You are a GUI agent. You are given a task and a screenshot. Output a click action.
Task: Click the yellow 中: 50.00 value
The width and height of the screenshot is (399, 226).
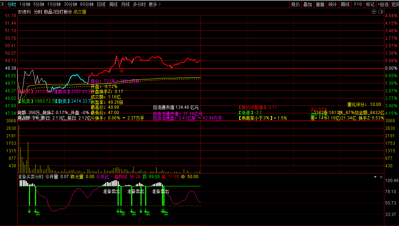pos(189,177)
